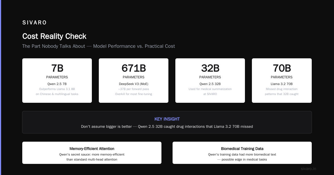334x175 pixels.
Task: Click the KEY INSIGHT heading
Action: point(167,119)
